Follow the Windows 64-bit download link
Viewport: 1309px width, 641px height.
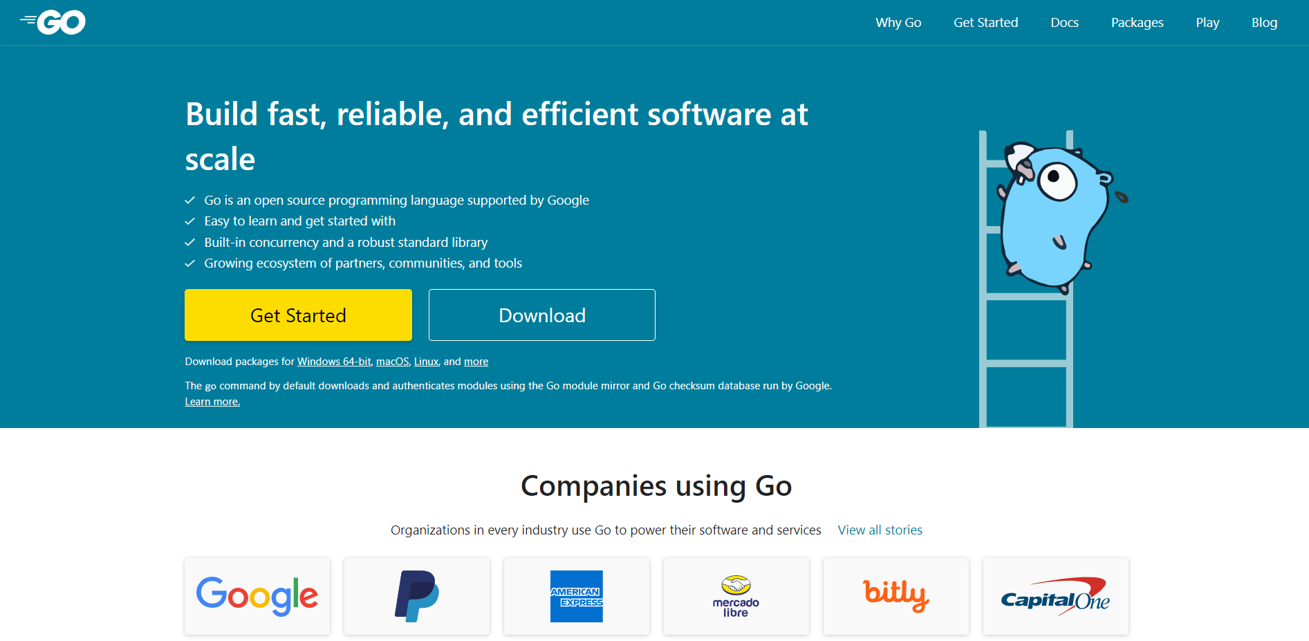[x=334, y=362]
